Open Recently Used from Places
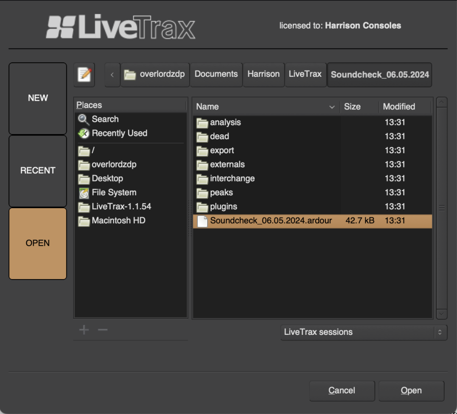 [119, 133]
